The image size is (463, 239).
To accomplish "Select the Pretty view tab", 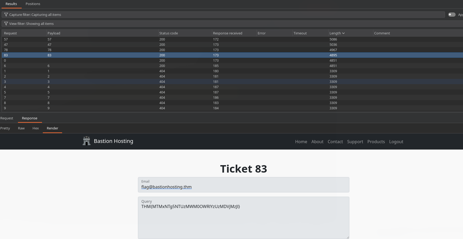I will 5,128.
